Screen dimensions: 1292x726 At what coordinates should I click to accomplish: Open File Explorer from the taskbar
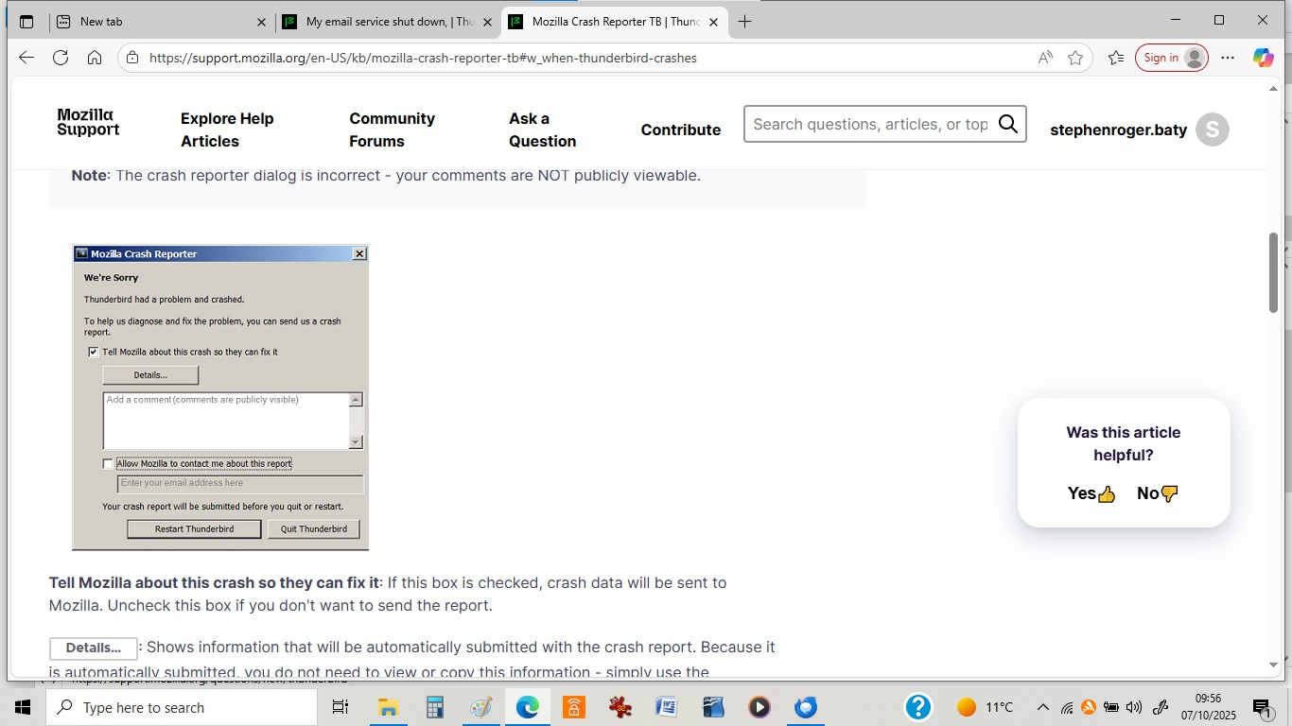[388, 707]
